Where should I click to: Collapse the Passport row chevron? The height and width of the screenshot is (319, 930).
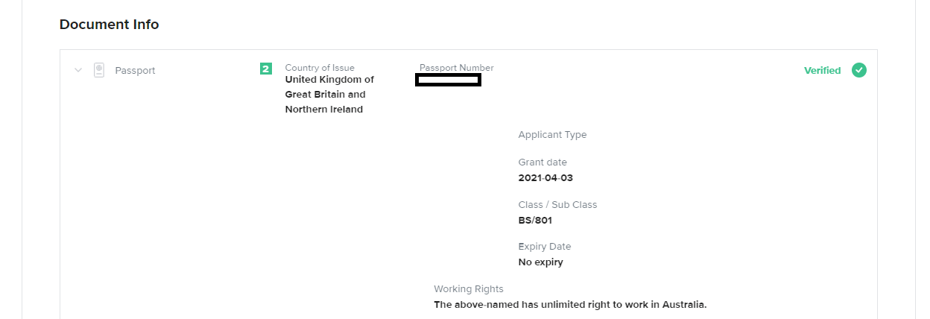[77, 70]
